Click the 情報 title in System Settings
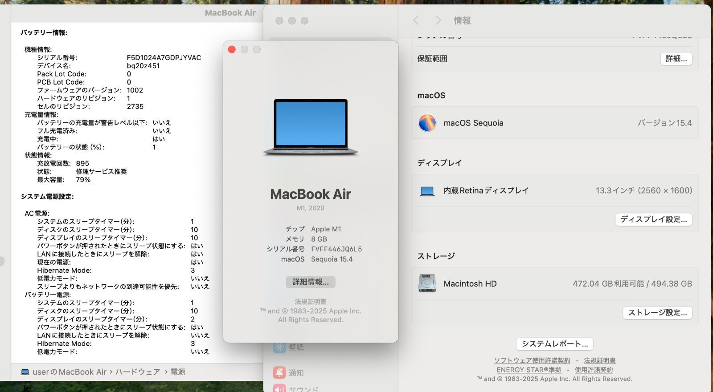 tap(462, 20)
